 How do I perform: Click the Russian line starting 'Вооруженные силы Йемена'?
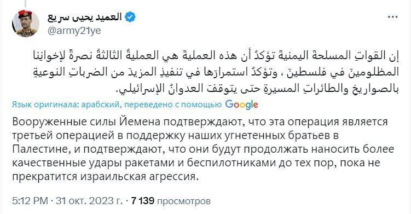click(x=200, y=122)
